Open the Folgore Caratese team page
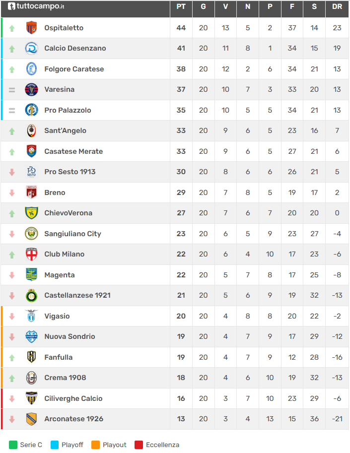The image size is (350, 453). pos(74,69)
